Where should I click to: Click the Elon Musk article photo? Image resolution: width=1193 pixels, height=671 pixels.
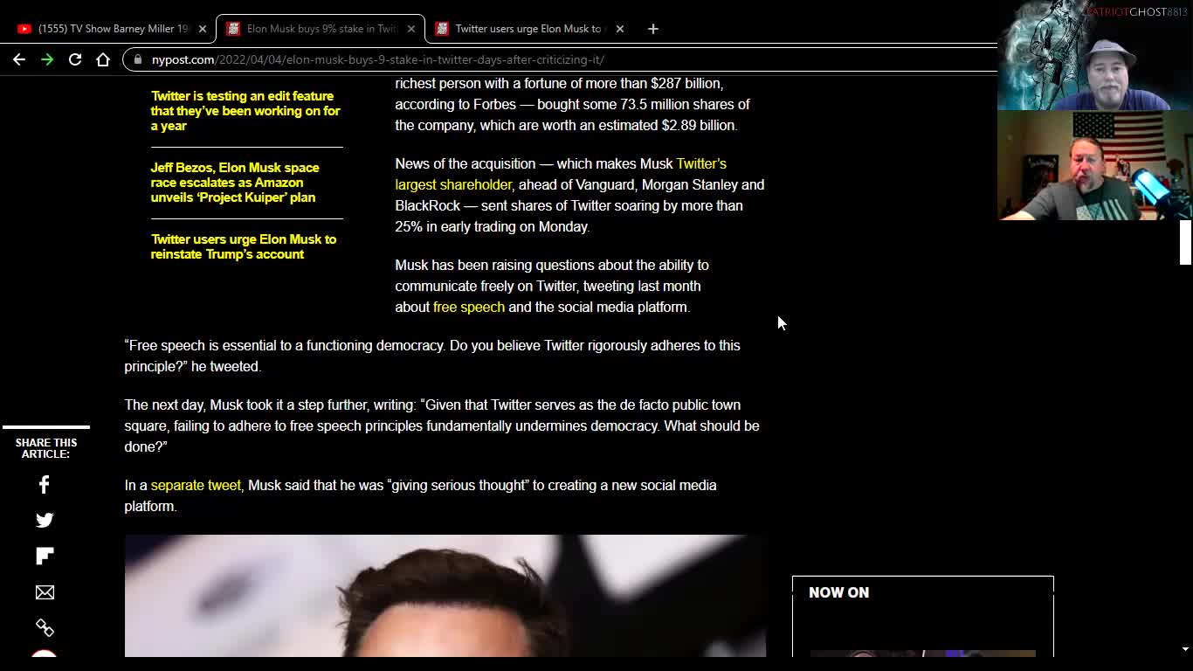tap(445, 596)
